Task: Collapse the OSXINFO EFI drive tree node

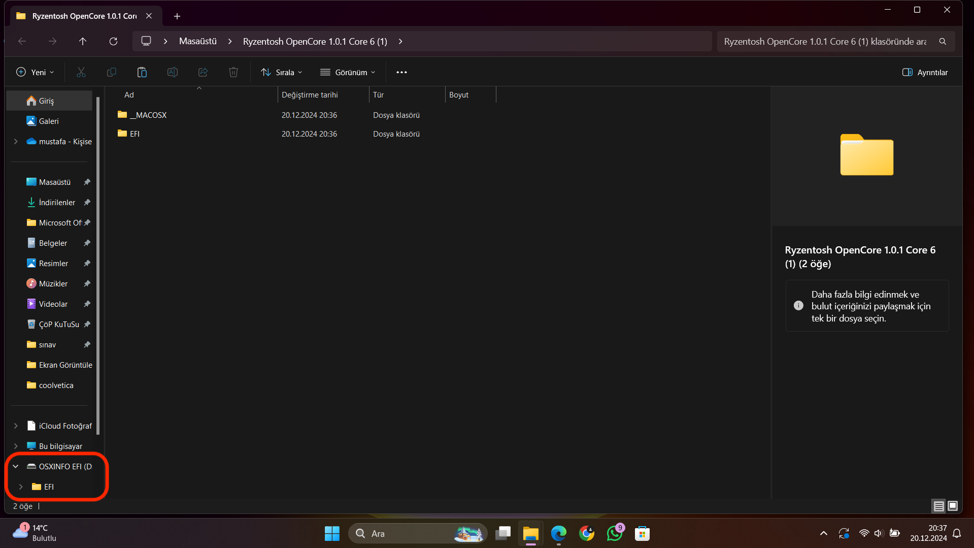Action: (x=16, y=466)
